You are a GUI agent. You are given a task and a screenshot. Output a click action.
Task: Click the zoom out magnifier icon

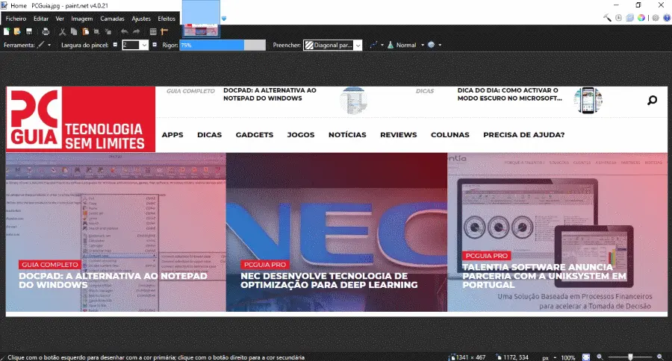click(x=600, y=357)
